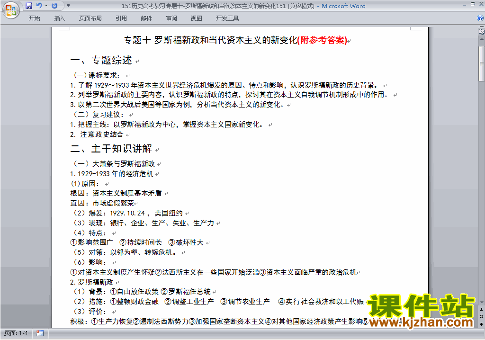Click the line (1)背景:①自由放任政策
This screenshot has width=485, height=340.
(x=142, y=292)
